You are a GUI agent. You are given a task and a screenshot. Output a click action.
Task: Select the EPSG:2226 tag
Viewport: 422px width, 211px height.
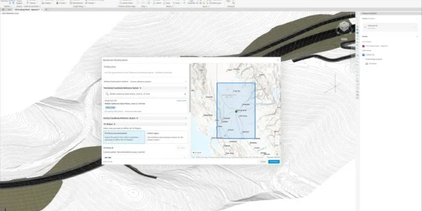[110, 107]
